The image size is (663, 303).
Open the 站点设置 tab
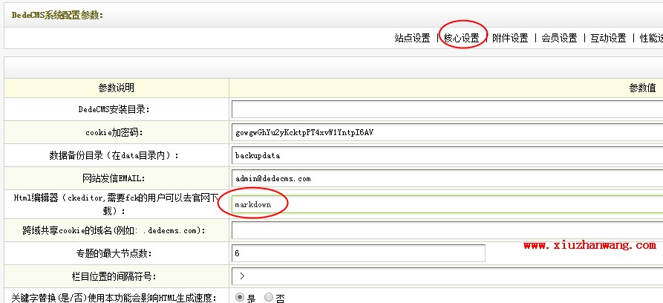pyautogui.click(x=412, y=38)
